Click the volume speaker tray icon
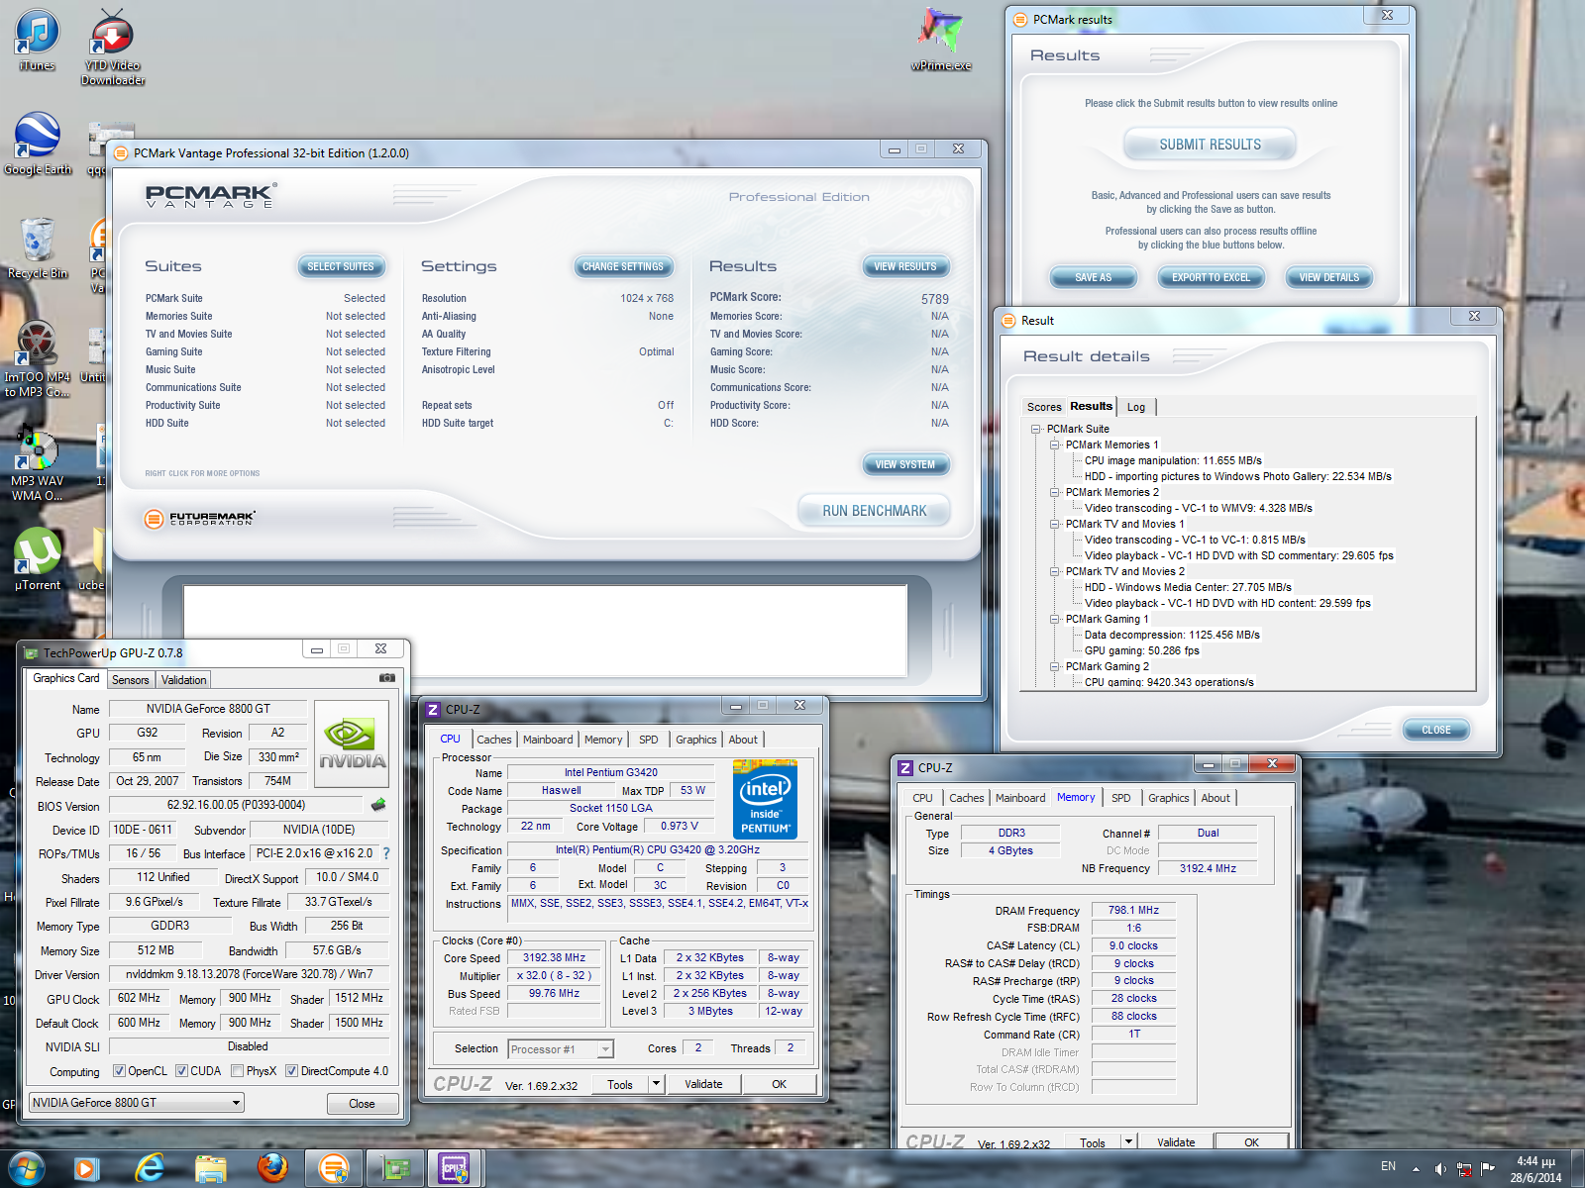 1440,1169
